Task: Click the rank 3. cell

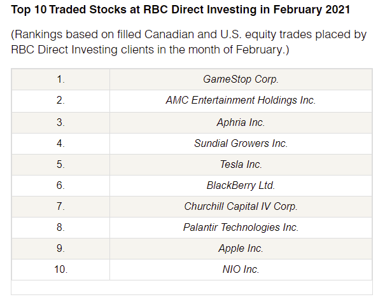Action: 60,123
